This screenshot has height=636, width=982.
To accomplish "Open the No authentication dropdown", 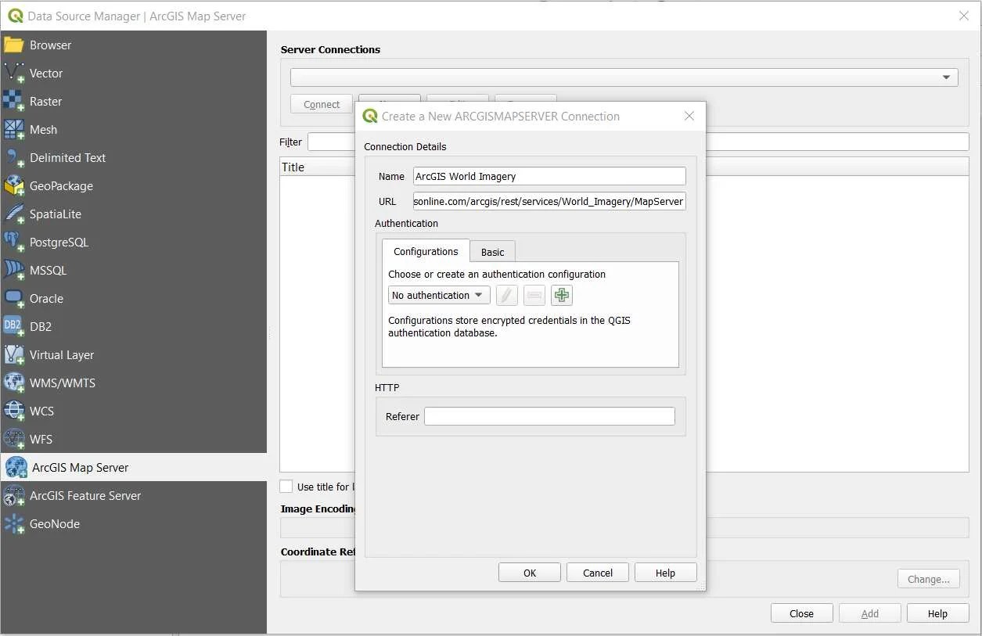I will point(438,295).
